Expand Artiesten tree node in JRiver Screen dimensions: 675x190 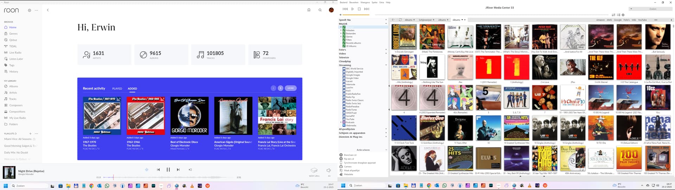(341, 30)
